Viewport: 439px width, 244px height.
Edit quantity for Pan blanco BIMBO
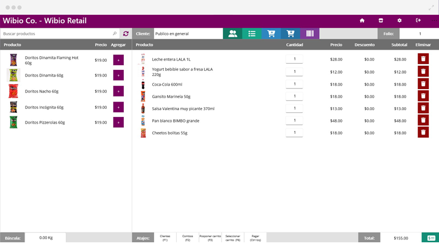click(294, 120)
